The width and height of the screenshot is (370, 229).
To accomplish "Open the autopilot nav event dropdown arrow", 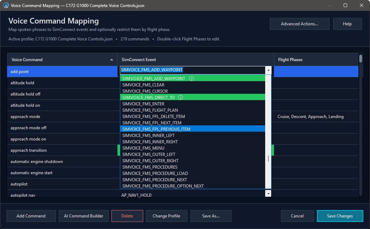I will [268, 194].
